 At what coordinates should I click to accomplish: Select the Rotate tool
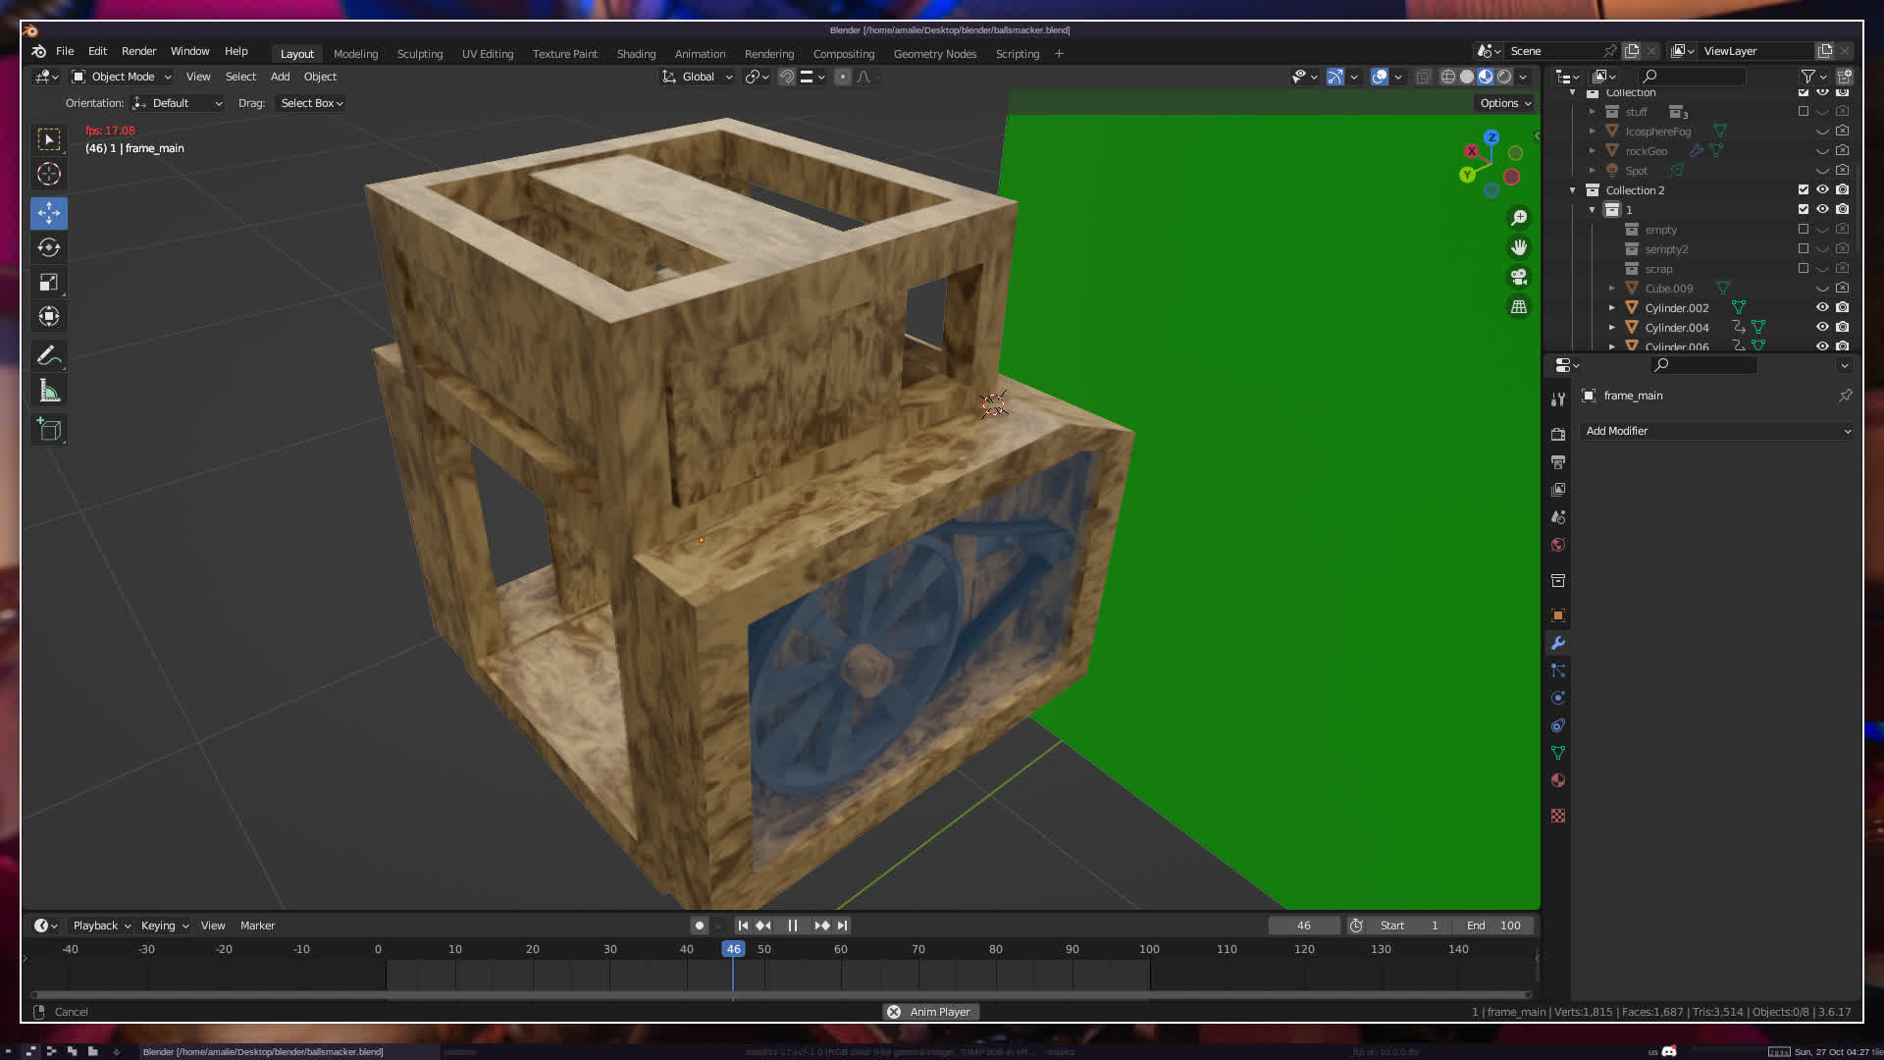tap(49, 247)
